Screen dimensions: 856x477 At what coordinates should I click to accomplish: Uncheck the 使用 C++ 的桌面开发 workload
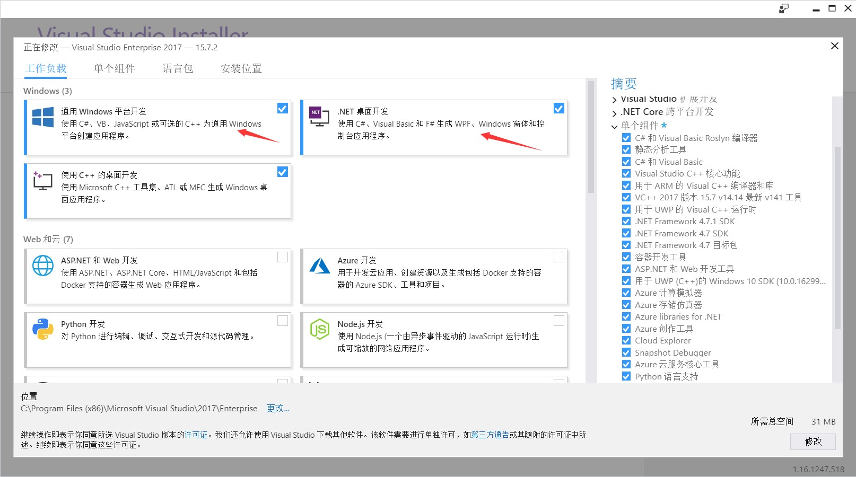[283, 172]
